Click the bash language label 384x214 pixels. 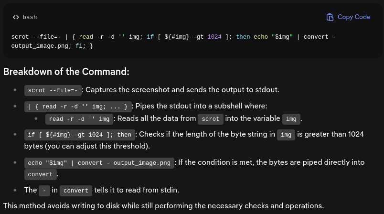[30, 17]
